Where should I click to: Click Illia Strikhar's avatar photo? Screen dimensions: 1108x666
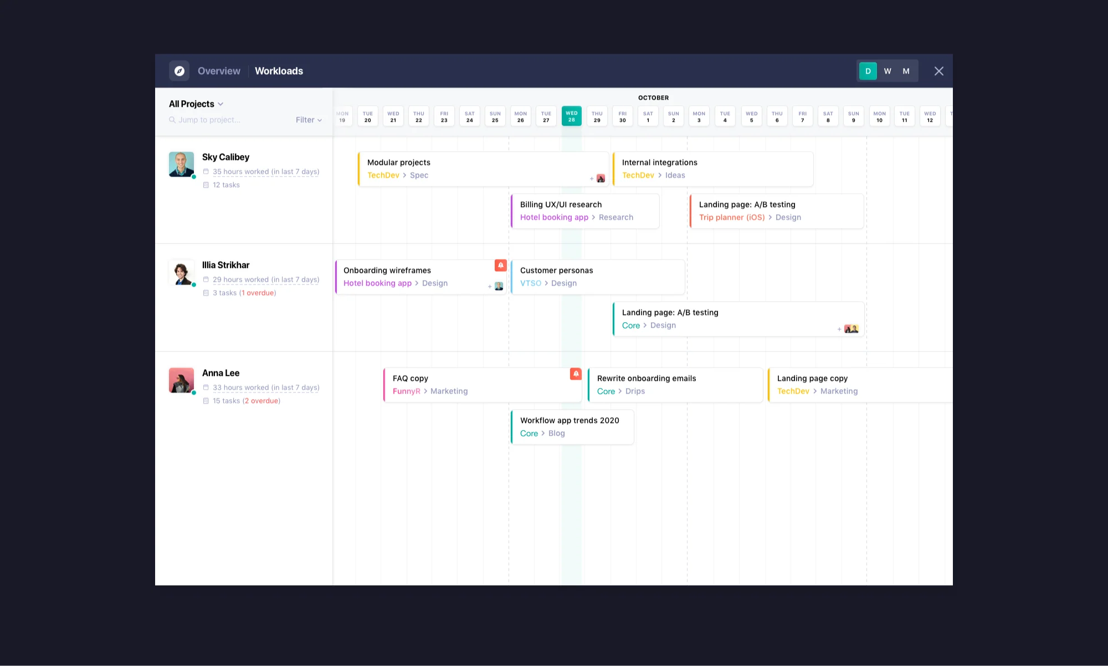point(182,272)
